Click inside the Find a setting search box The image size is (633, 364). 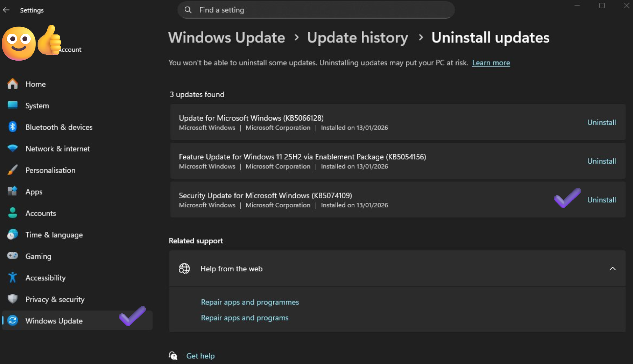316,10
